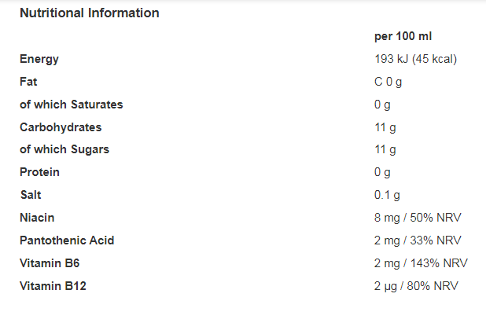Select the 8 mg / 50% NRV value

coord(418,218)
